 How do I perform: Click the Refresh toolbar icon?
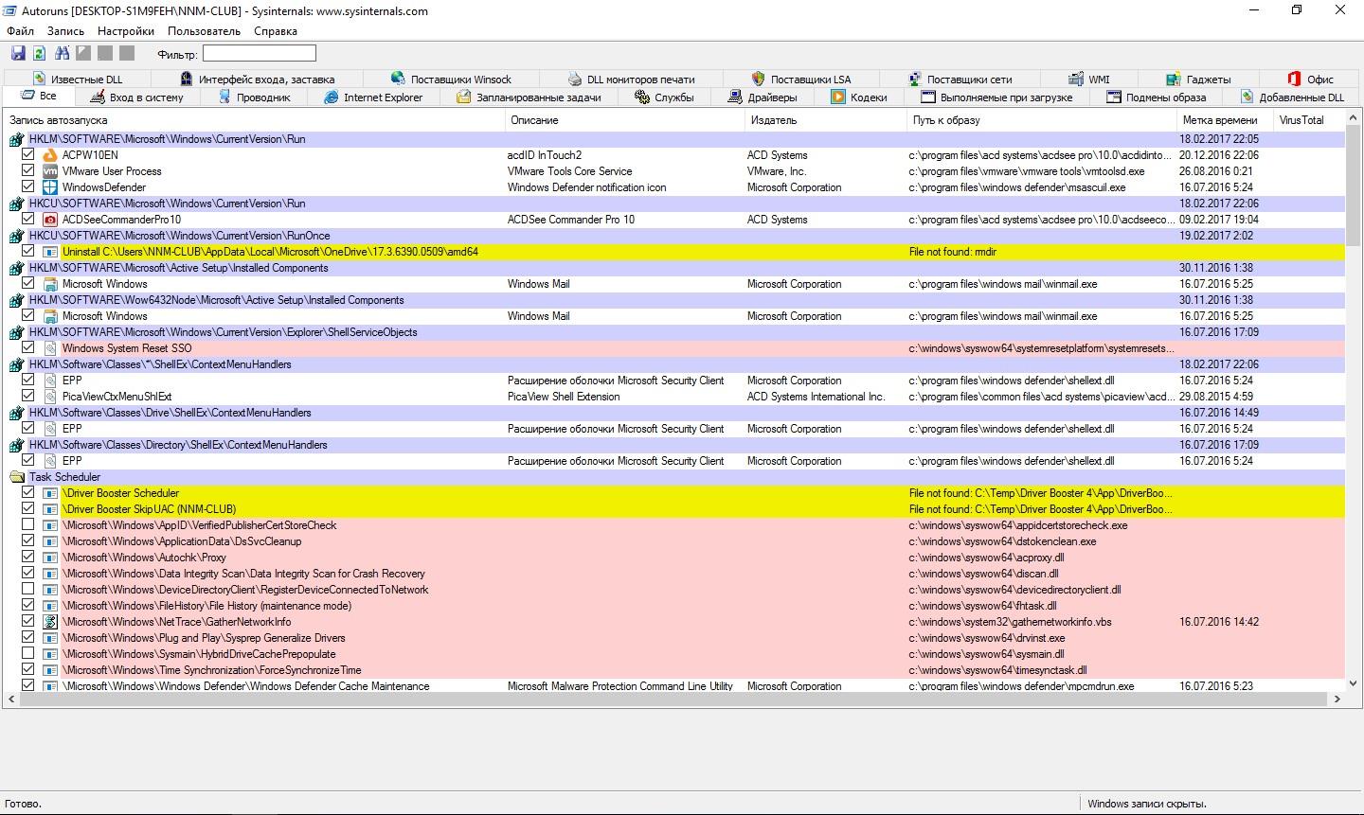(39, 54)
